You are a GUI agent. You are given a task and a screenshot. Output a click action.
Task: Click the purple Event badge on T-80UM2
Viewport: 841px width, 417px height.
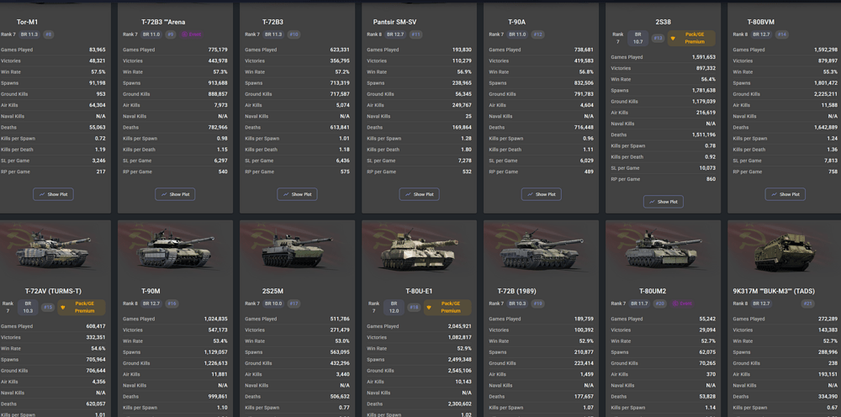coord(681,304)
